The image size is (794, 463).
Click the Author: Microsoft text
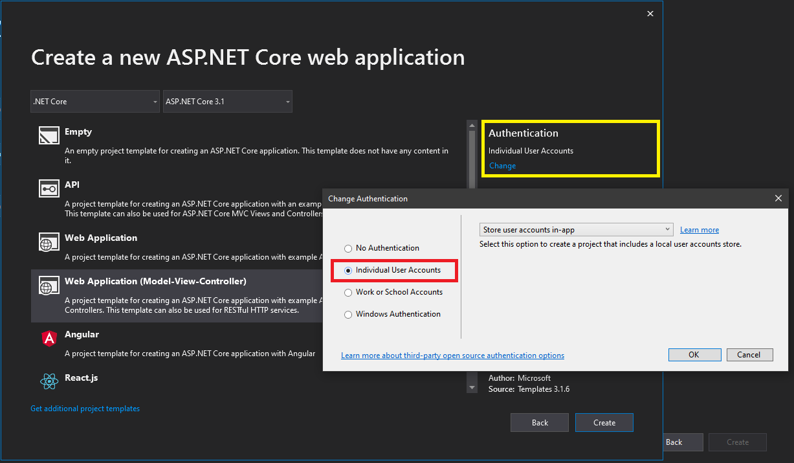pyautogui.click(x=519, y=378)
